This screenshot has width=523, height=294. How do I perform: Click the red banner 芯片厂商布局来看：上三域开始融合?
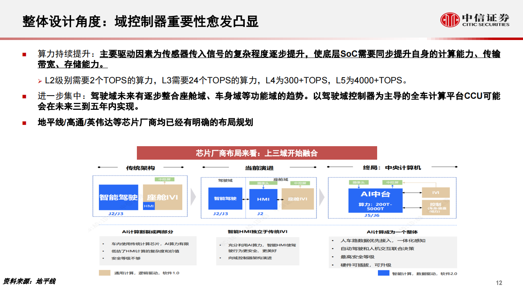click(257, 153)
